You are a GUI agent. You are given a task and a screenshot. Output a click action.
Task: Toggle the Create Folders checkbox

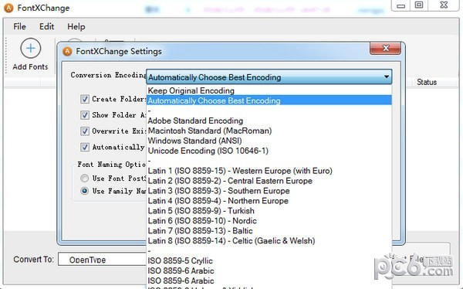85,99
